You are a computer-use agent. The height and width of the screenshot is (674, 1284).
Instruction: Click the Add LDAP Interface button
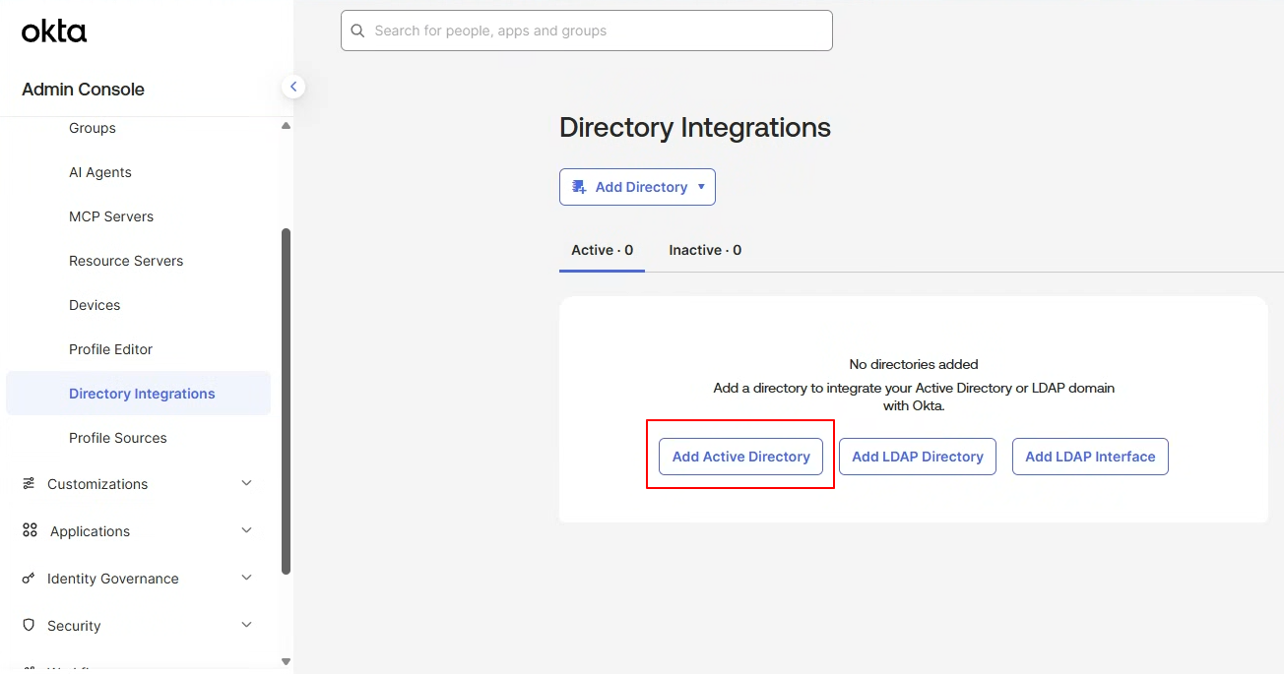click(1090, 457)
